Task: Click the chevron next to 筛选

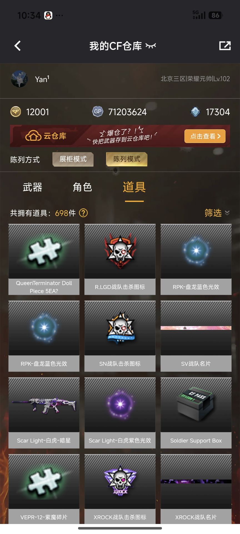Action: pos(227,213)
